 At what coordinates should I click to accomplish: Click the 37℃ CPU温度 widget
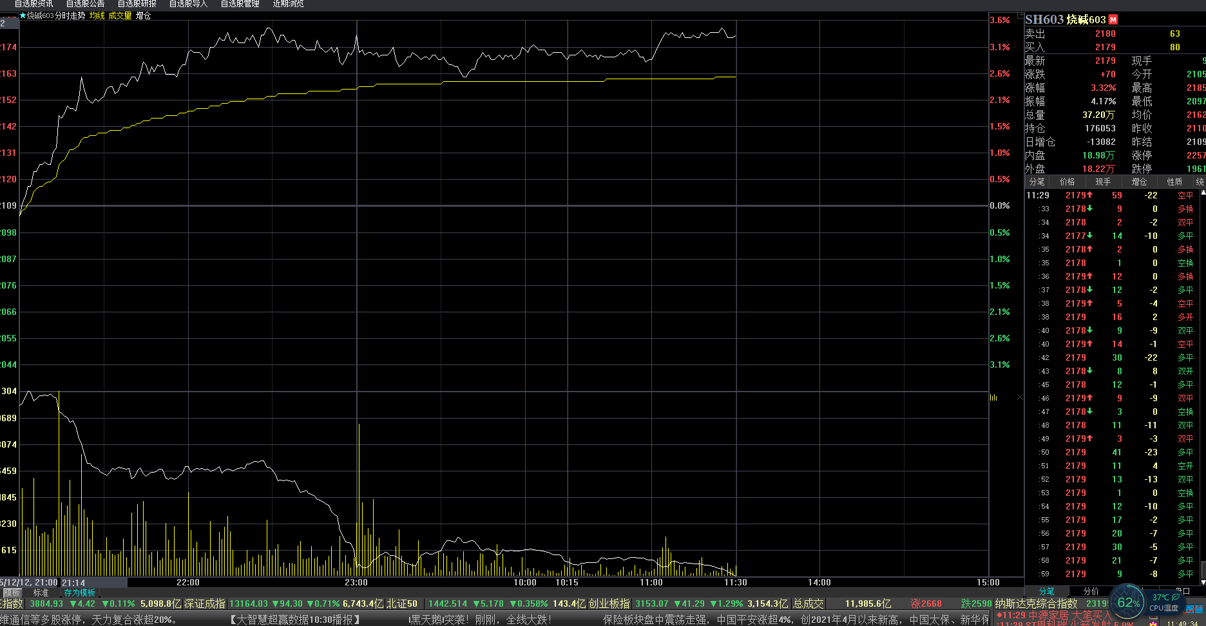(x=1165, y=603)
